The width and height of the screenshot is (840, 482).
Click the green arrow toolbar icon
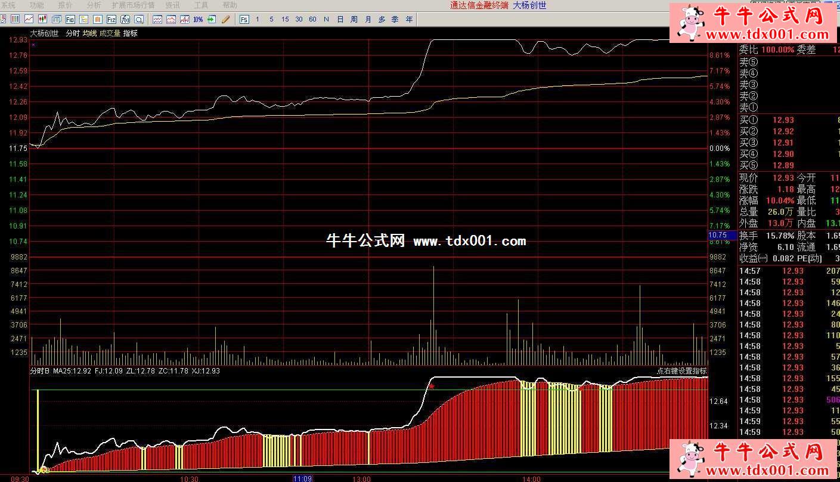tap(211, 19)
